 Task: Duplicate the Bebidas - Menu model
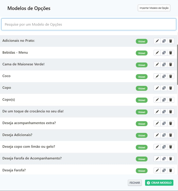click(164, 53)
